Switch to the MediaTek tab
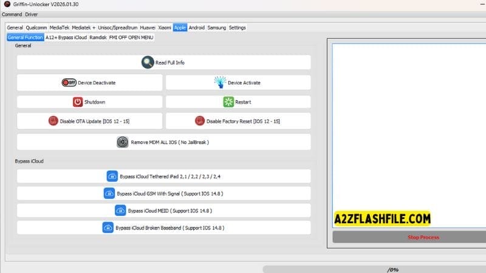 tap(60, 27)
